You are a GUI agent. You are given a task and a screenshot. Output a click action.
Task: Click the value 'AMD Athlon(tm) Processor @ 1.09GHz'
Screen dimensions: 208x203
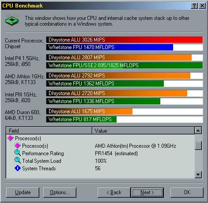coord(136,146)
